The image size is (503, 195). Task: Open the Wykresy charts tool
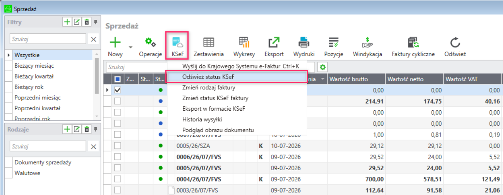[244, 42]
